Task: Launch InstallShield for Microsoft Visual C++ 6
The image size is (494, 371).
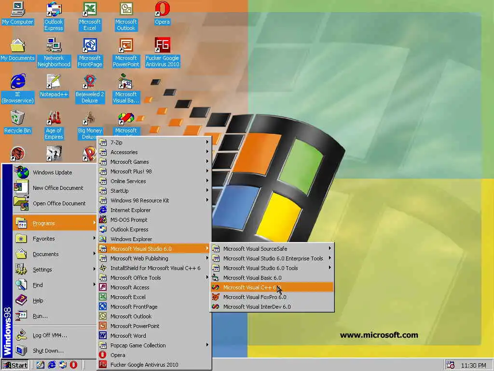Action: pyautogui.click(x=154, y=268)
